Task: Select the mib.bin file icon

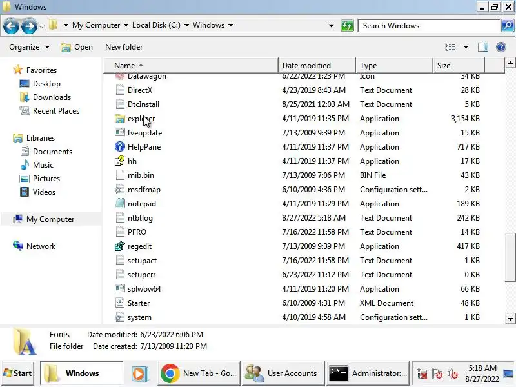Action: click(120, 175)
